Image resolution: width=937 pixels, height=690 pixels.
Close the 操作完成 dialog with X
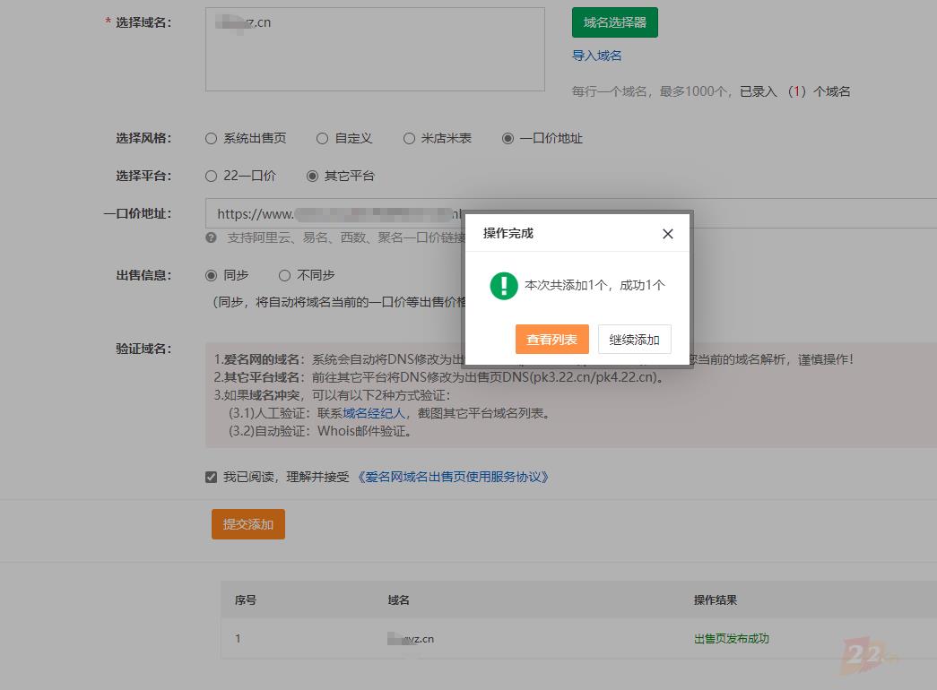pyautogui.click(x=667, y=234)
